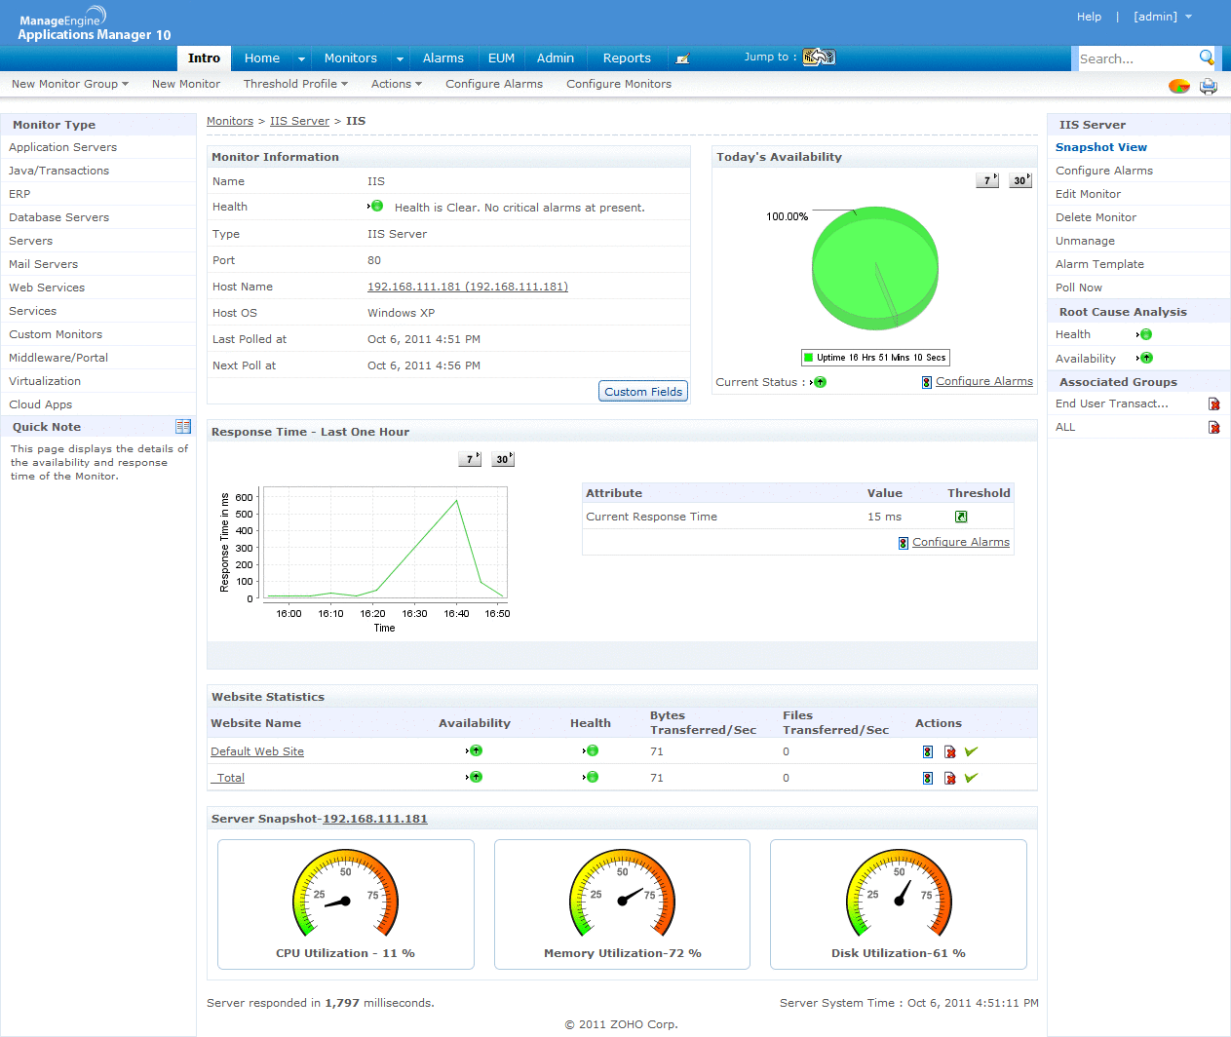Screen dimensions: 1231x1037
Task: Open the Default Web Site link
Action: click(256, 750)
